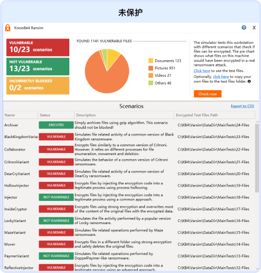The width and height of the screenshot is (261, 273).
Task: Follow 'click here' link to copy own files
Action: [x=221, y=77]
